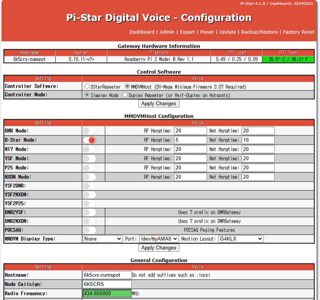Open the Power menu link
Image resolution: width=320 pixels, height=300 pixels.
click(x=207, y=32)
